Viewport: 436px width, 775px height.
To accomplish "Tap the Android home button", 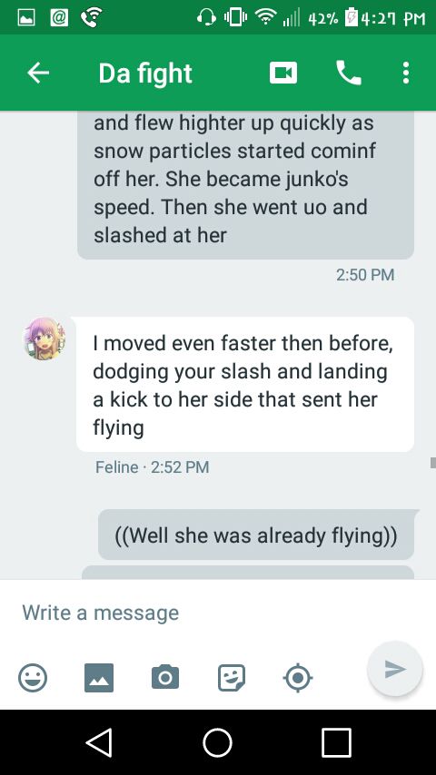I will [x=218, y=742].
